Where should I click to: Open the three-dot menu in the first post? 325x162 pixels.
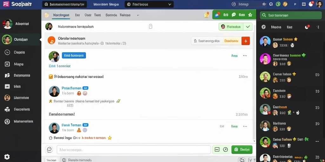click(x=245, y=56)
